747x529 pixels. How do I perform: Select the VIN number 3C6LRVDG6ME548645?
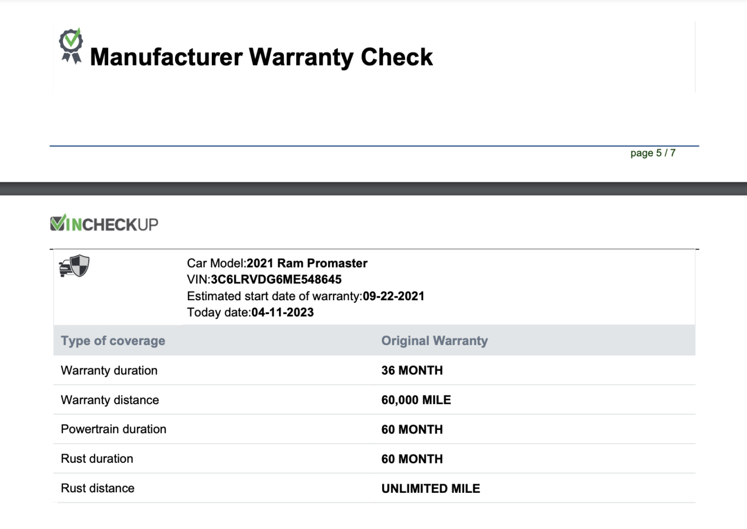276,279
